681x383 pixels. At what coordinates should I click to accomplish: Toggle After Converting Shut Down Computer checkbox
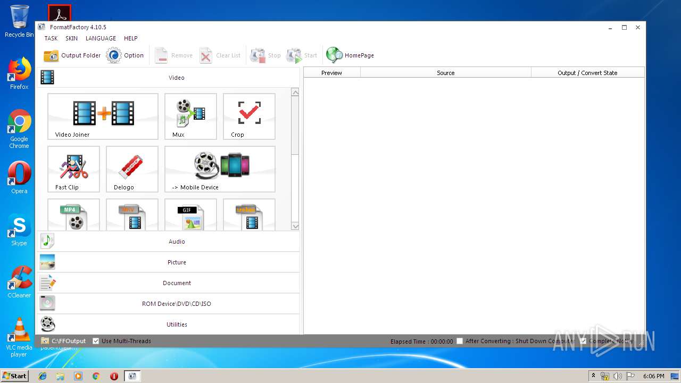pos(460,341)
